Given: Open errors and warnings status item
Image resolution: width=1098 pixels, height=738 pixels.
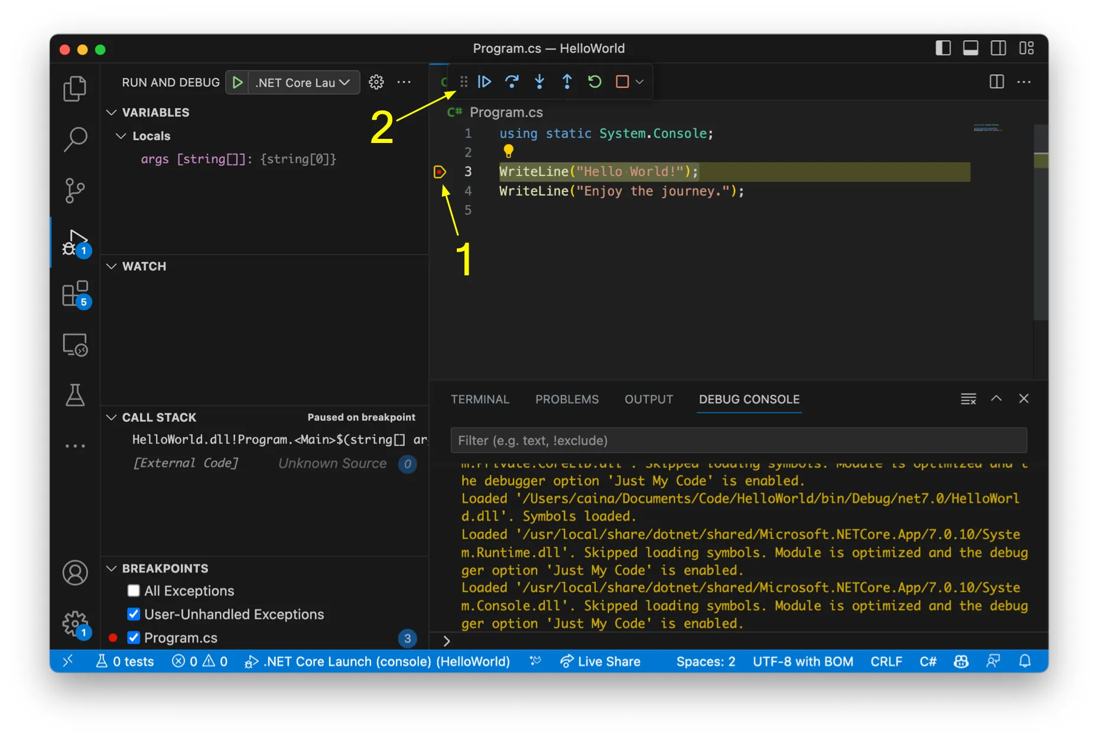Looking at the screenshot, I should point(200,662).
